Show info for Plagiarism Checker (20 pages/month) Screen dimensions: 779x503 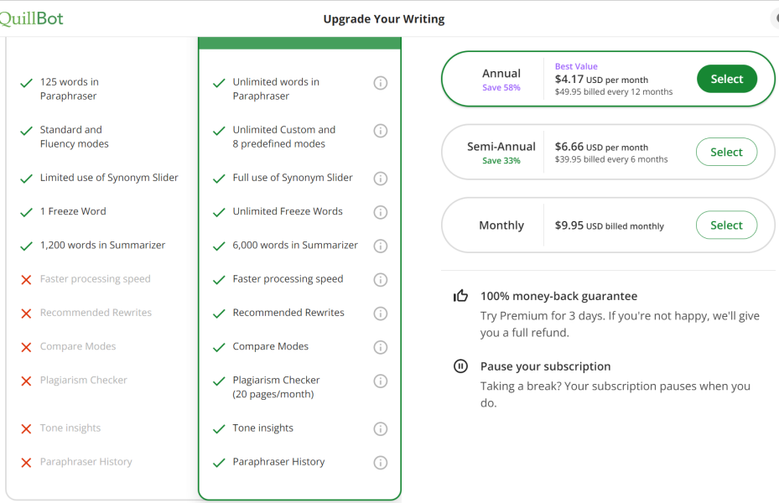click(380, 381)
